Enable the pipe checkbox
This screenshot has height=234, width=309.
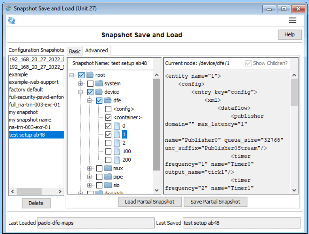(x=99, y=177)
